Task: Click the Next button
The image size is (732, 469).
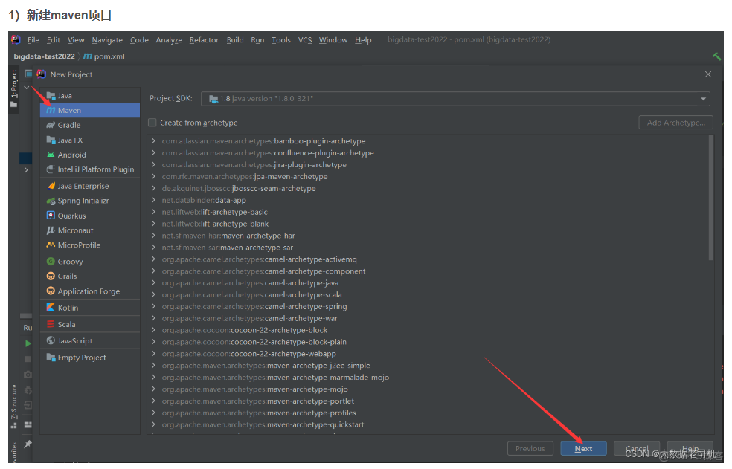Action: (583, 448)
